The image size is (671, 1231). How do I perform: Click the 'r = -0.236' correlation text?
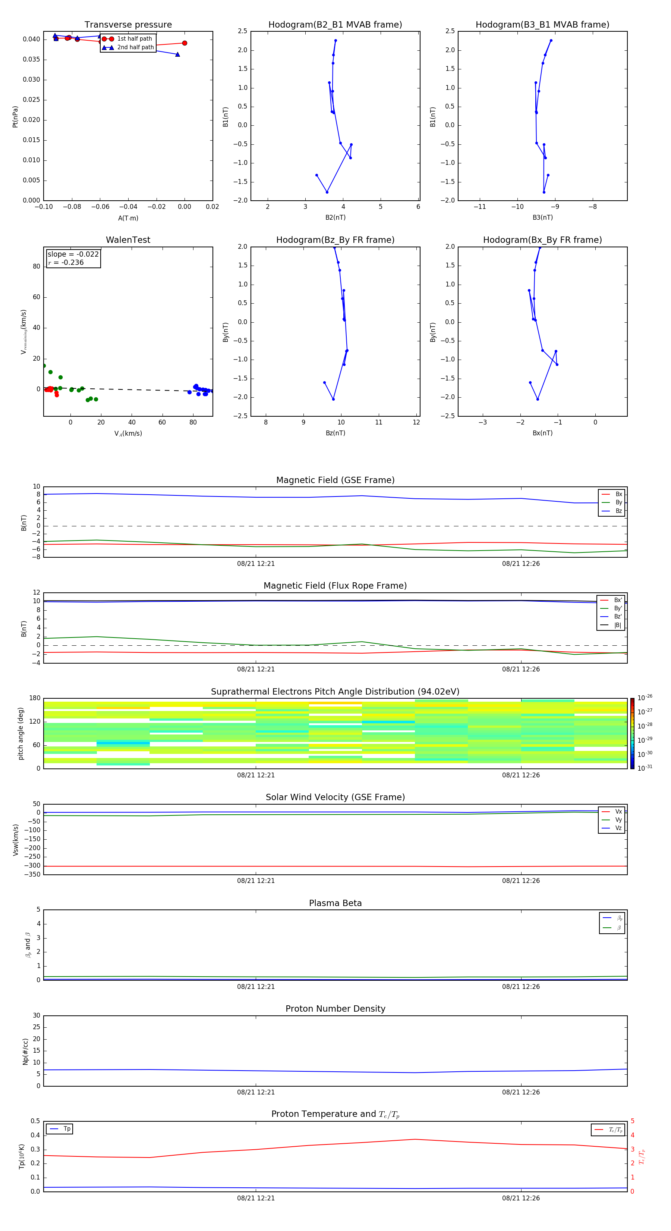(x=66, y=262)
